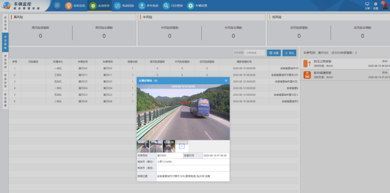This screenshot has height=193, width=390.
Task: Click 报警总数 column header
Action: (133, 61)
